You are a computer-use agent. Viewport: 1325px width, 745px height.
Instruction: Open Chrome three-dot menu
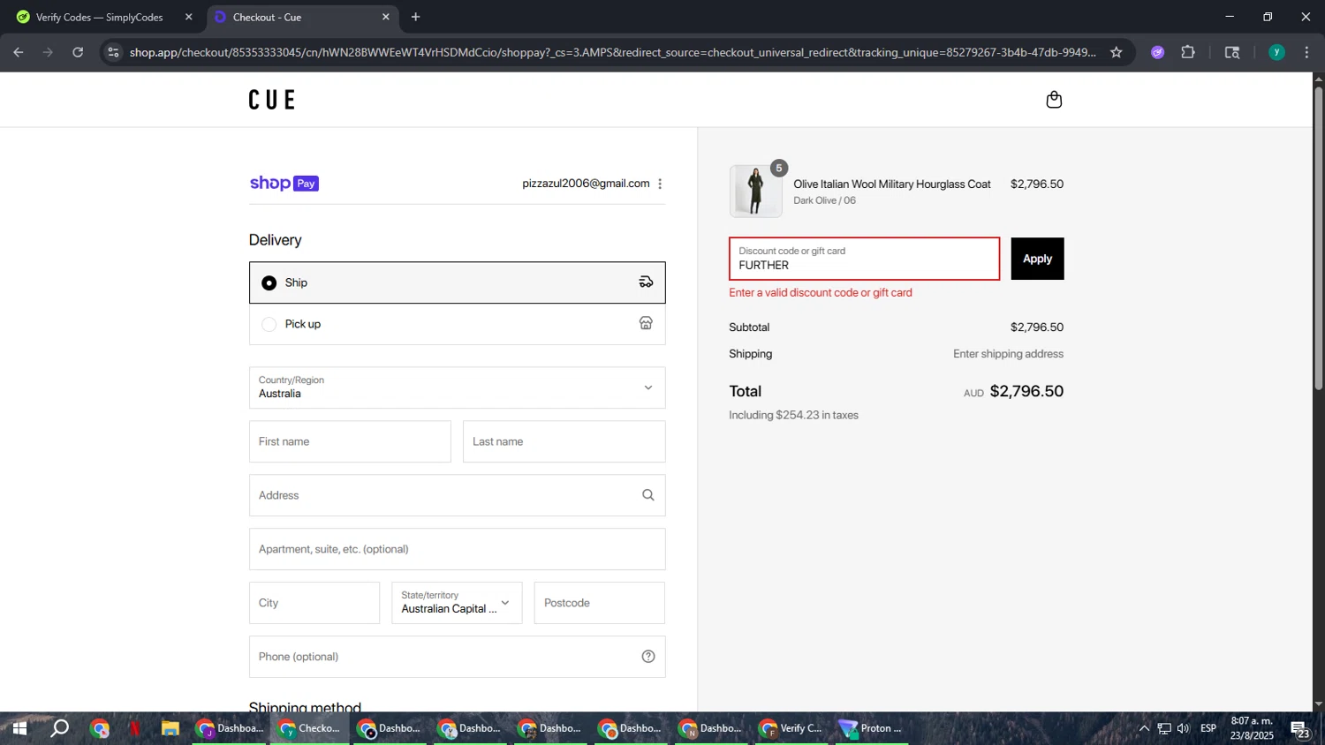pos(1306,52)
